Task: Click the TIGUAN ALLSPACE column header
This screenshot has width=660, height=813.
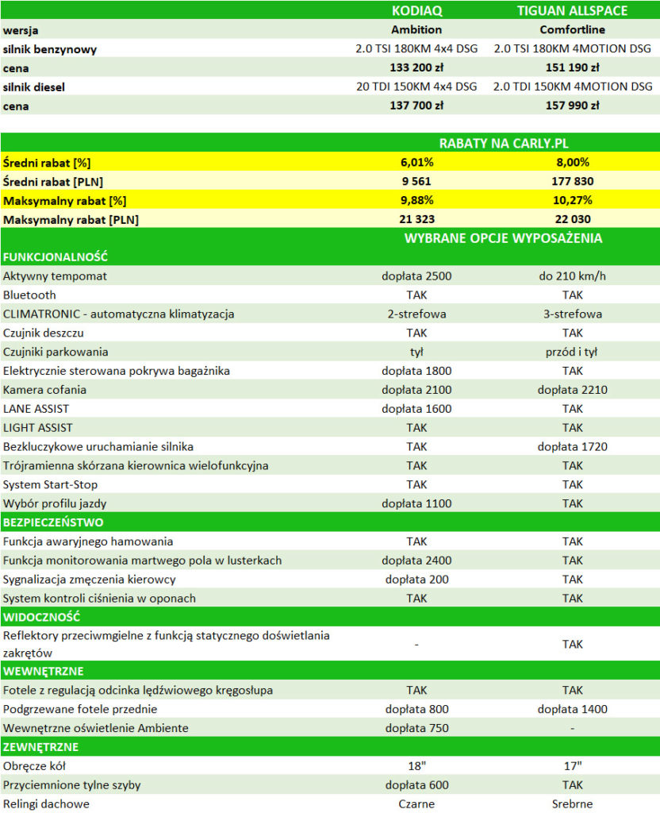Action: [572, 11]
